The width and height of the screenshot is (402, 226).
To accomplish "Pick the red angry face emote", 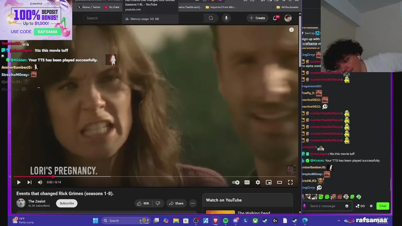I will click(340, 197).
